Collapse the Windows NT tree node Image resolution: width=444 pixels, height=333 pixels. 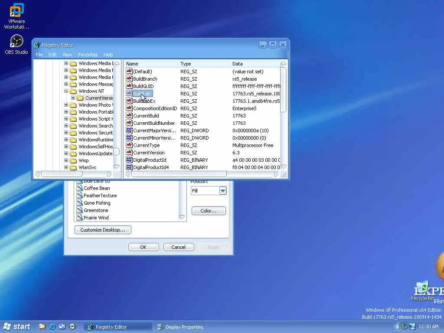(66, 91)
